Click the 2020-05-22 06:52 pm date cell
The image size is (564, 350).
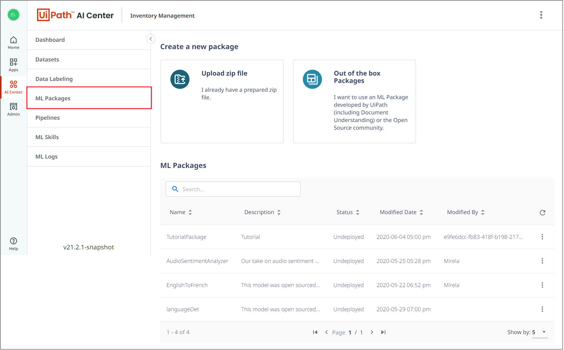point(403,285)
